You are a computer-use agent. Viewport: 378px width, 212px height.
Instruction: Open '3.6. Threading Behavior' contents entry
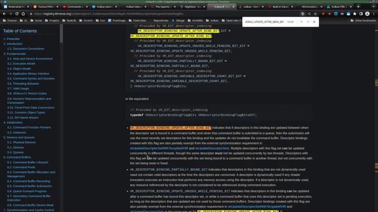23,84
